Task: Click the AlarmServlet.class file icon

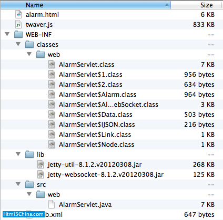Action: click(52, 64)
